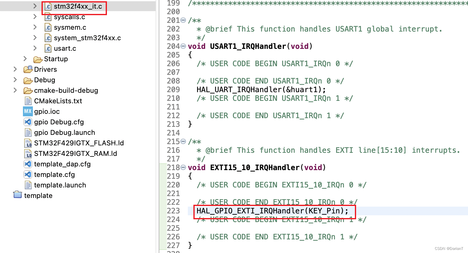This screenshot has height=253, width=468.
Task: Click the USER CODE END EXTI15_10_IRQn 1 comment
Action: pyautogui.click(x=277, y=237)
